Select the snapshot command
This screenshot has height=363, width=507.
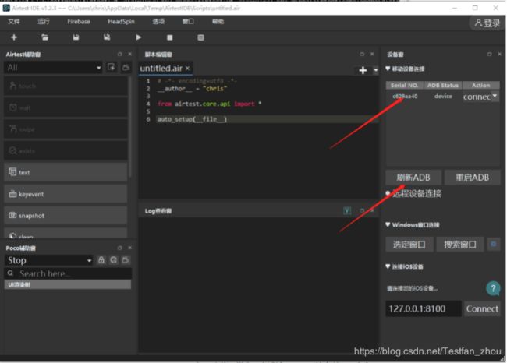[x=66, y=216]
